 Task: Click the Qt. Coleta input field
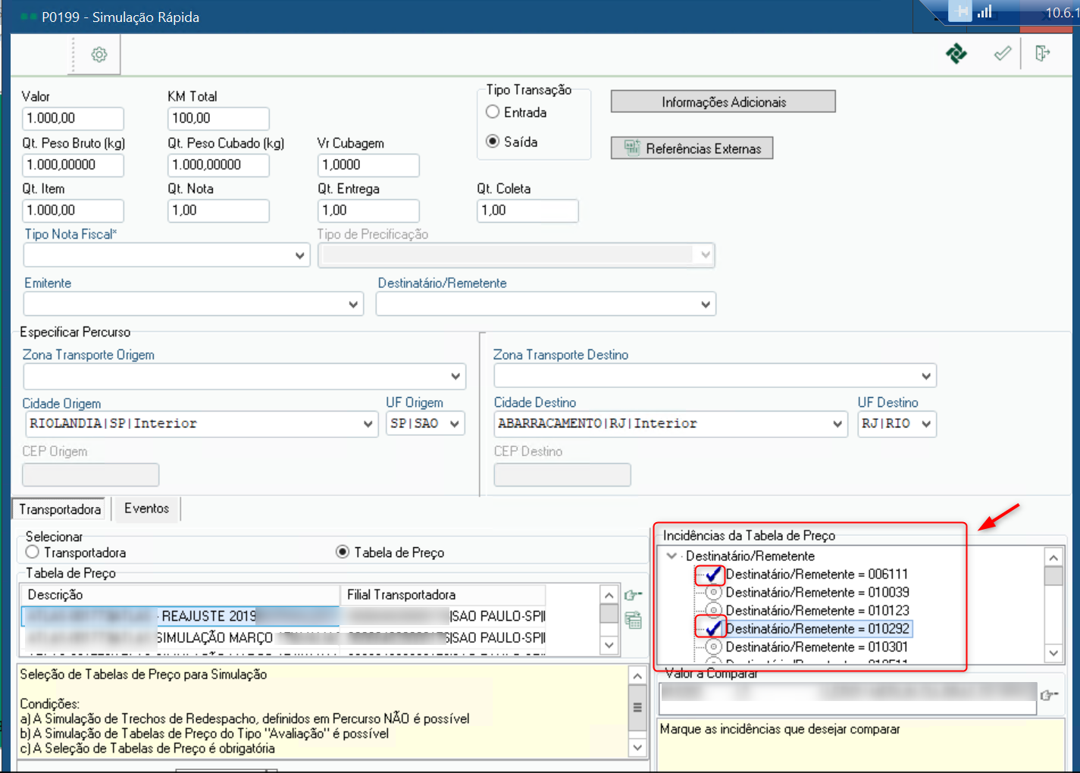(x=527, y=210)
